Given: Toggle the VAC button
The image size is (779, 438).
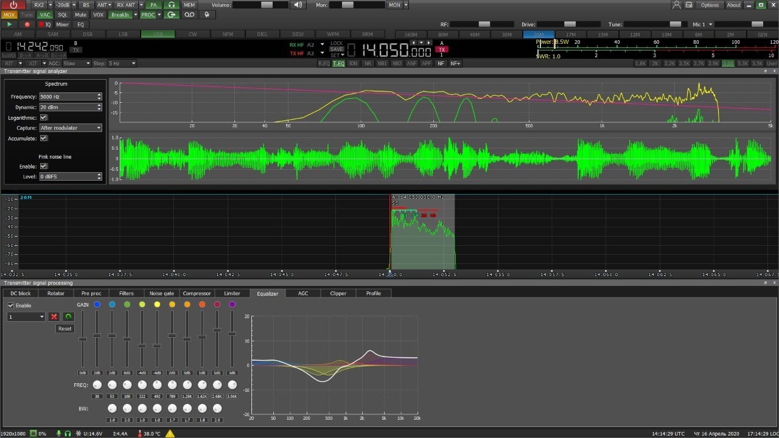Looking at the screenshot, I should click(x=45, y=15).
